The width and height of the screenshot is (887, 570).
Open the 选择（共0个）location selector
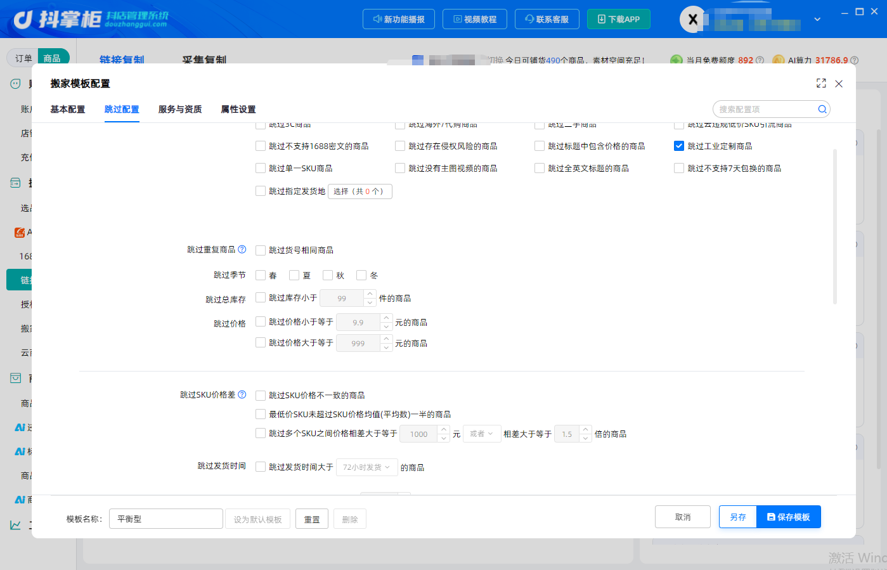(359, 191)
